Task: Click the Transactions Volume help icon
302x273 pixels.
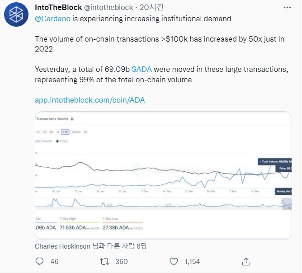Action: (x=72, y=119)
